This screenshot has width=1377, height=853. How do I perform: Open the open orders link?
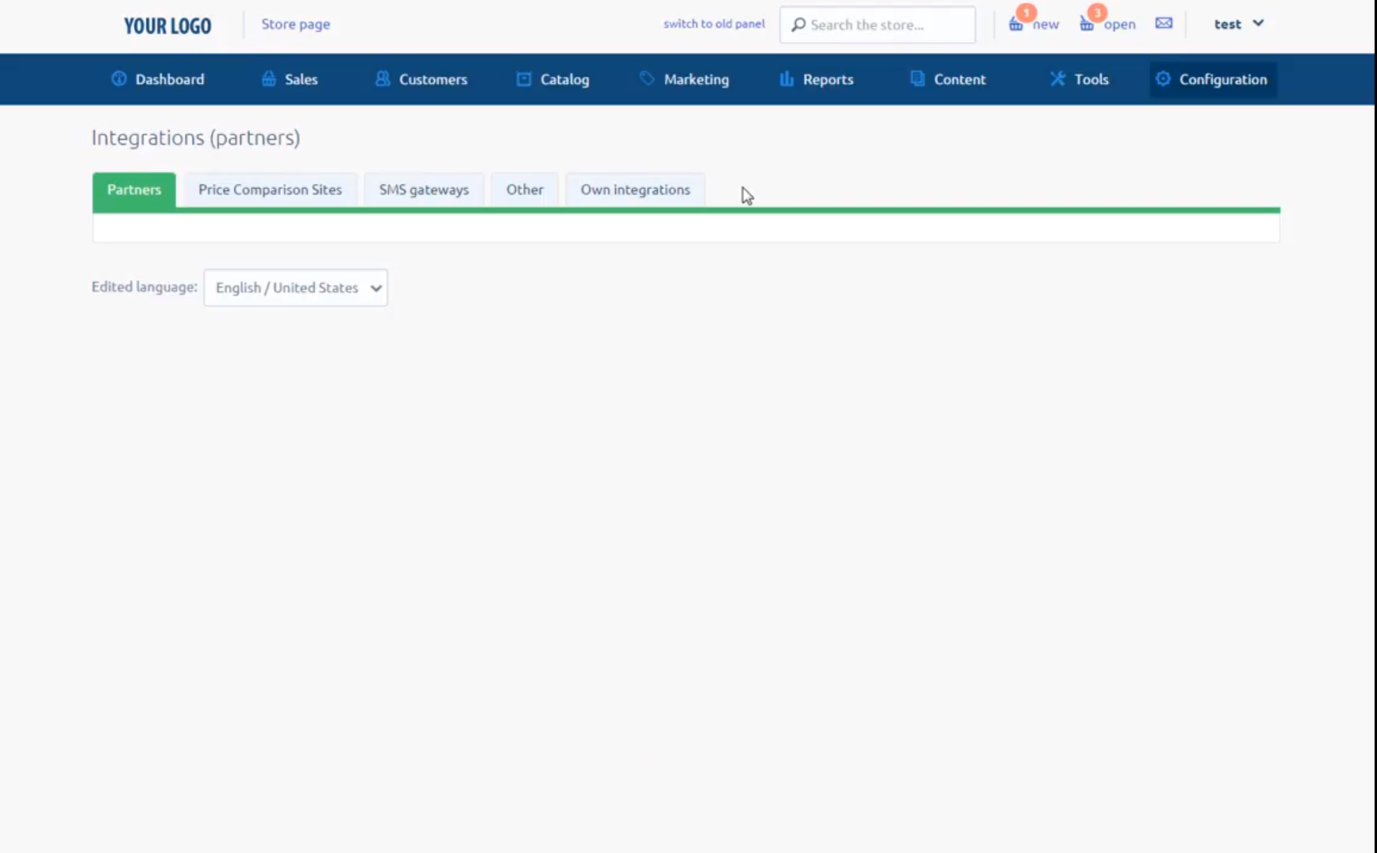click(x=1119, y=25)
